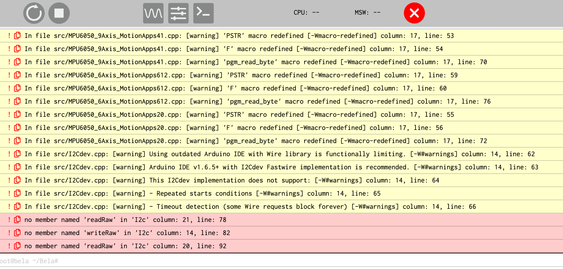Copy the Timeout detection warning
Screen dimensions: 563x269
18,207
